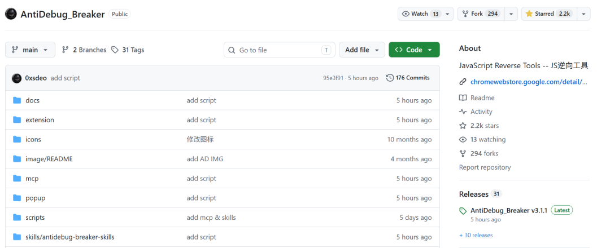Open the popup folder
This screenshot has width=610, height=248.
pyautogui.click(x=36, y=198)
